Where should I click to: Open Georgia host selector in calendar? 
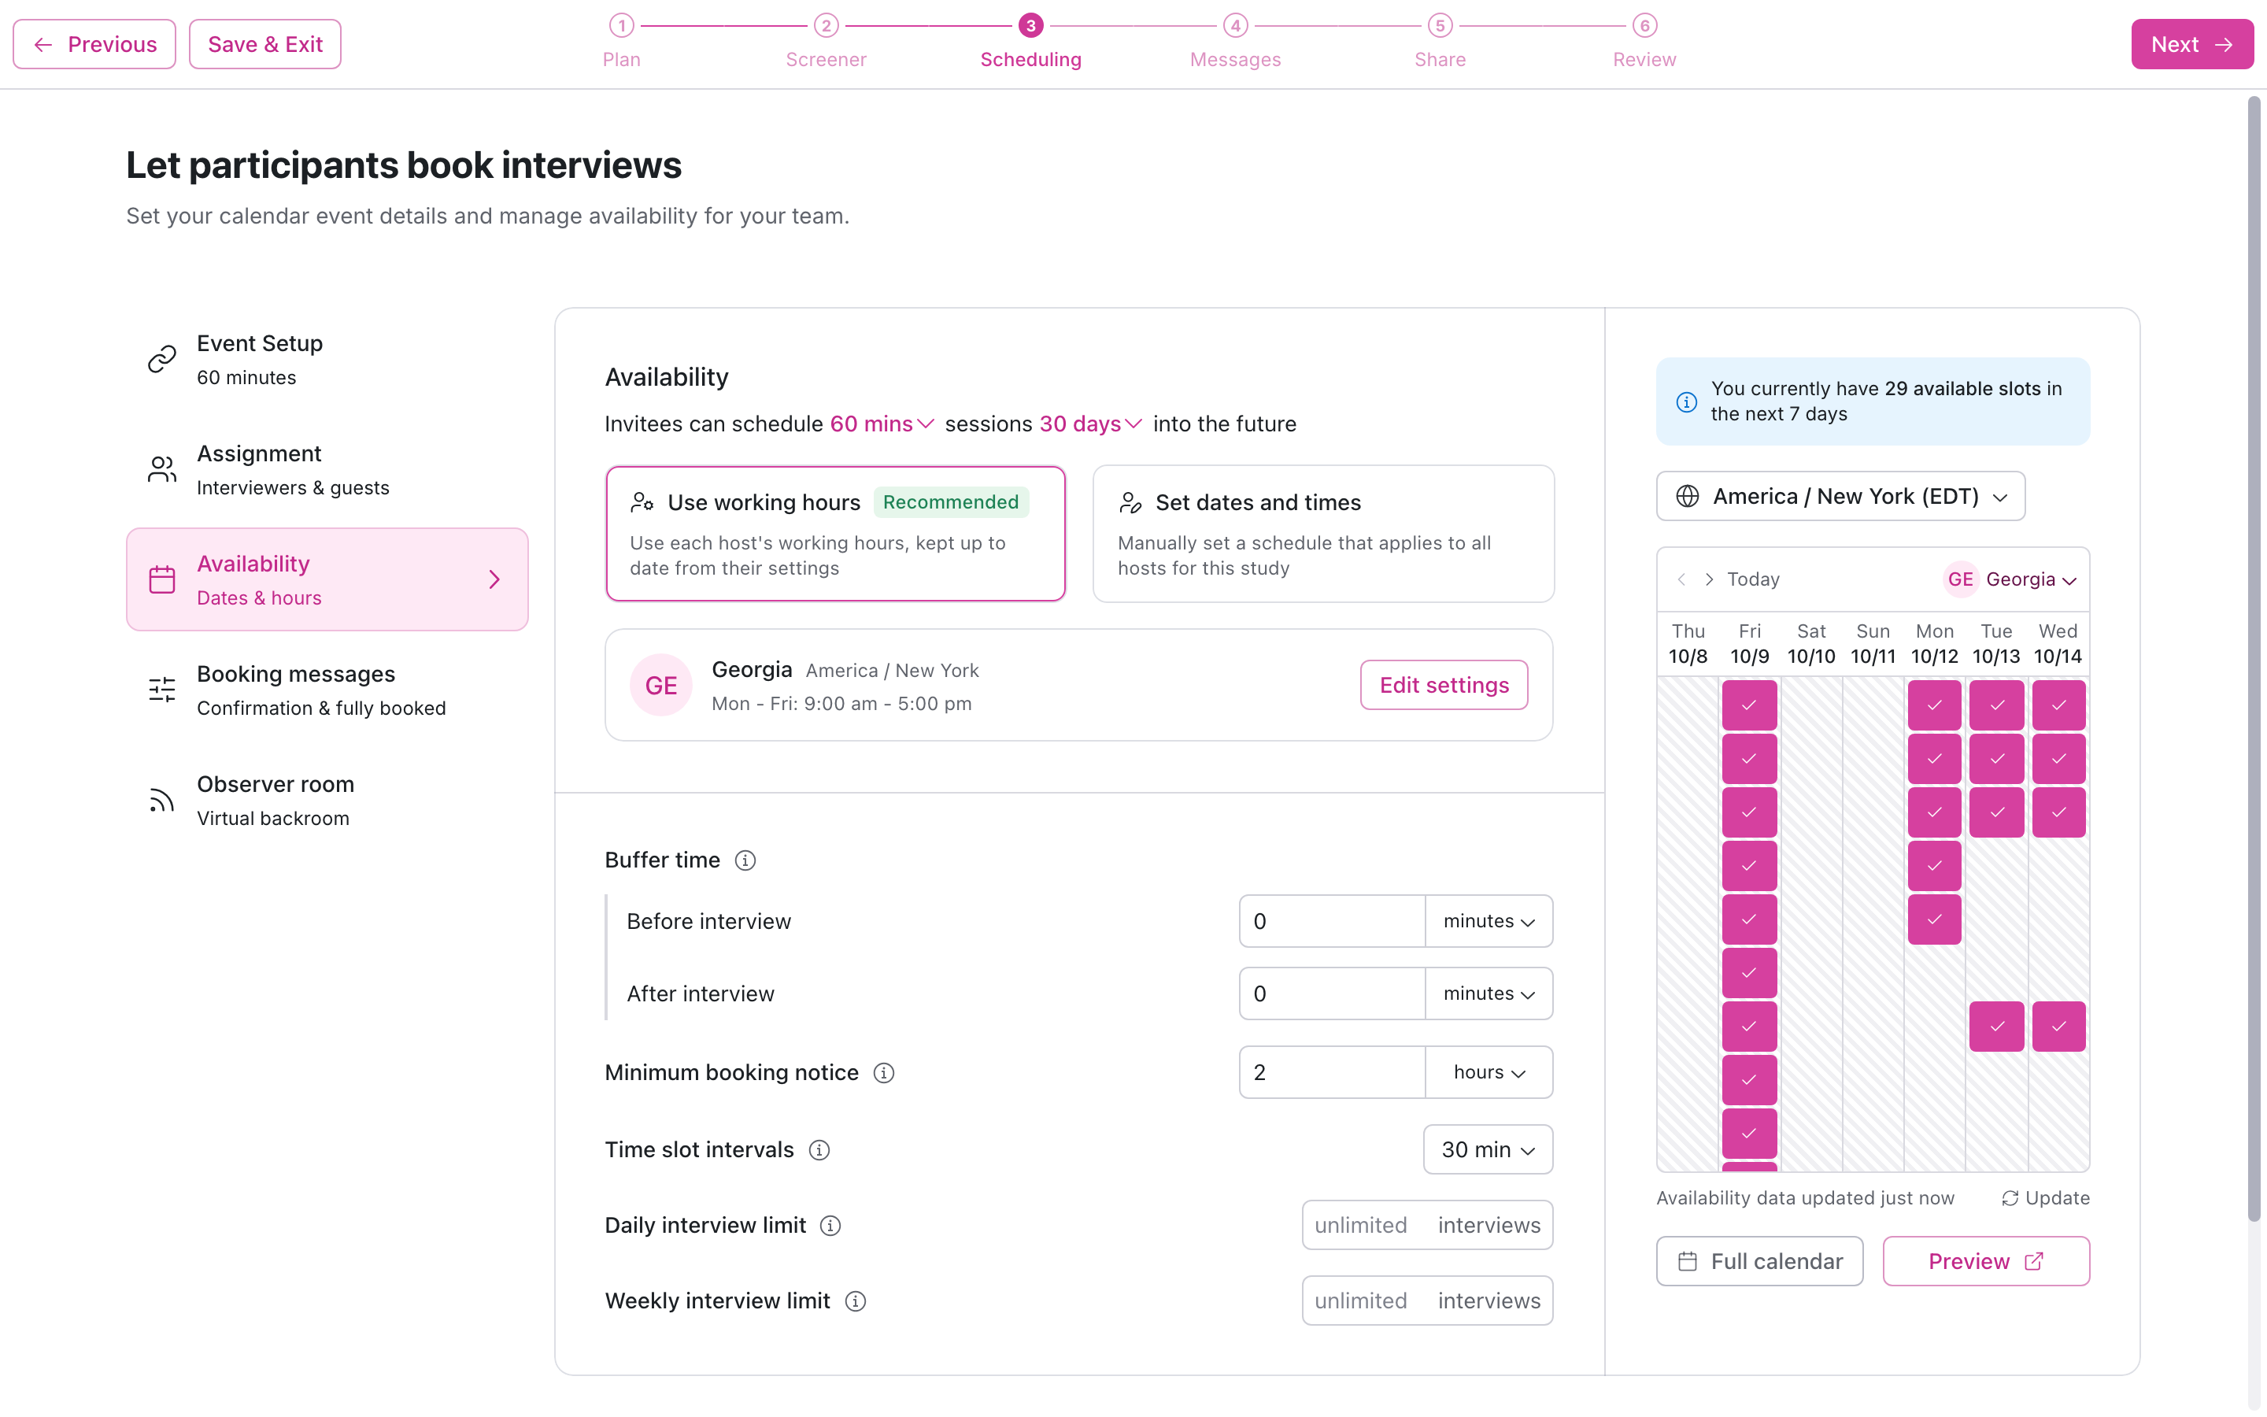pos(2011,579)
